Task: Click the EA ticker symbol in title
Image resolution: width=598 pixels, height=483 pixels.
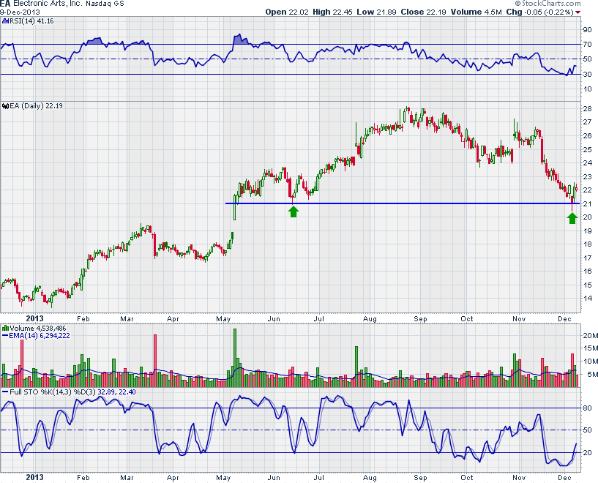Action: [x=5, y=4]
